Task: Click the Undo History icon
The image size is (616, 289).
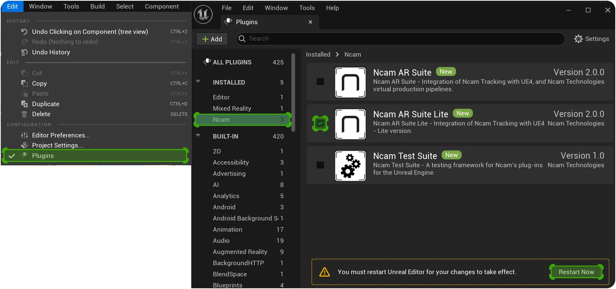Action: 25,52
